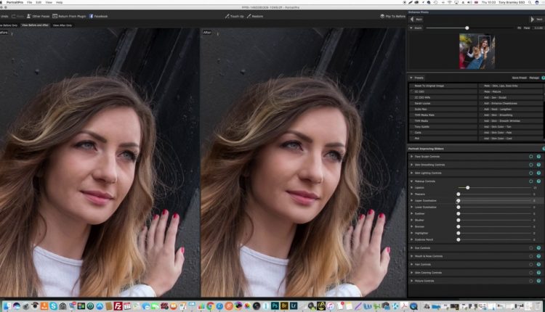The width and height of the screenshot is (545, 312).
Task: Toggle the Skin Lighting Controls power button
Action: [x=530, y=173]
